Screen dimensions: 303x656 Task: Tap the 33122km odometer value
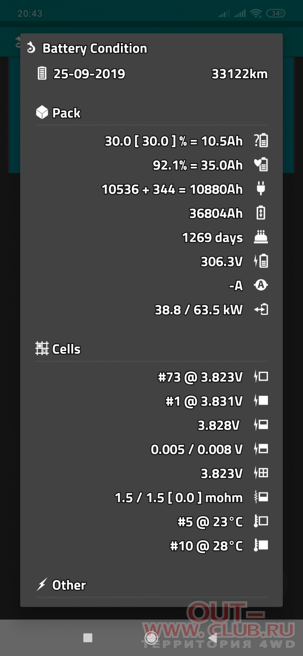tap(240, 74)
